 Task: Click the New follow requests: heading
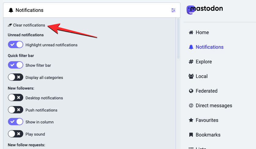(x=26, y=145)
